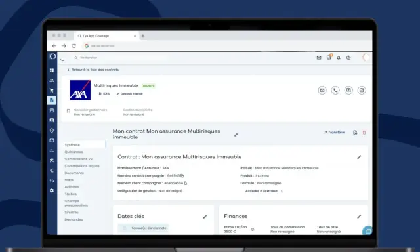This screenshot has height=252, width=420.
Task: Select the Lya App Courtage browser tab
Action: click(107, 36)
